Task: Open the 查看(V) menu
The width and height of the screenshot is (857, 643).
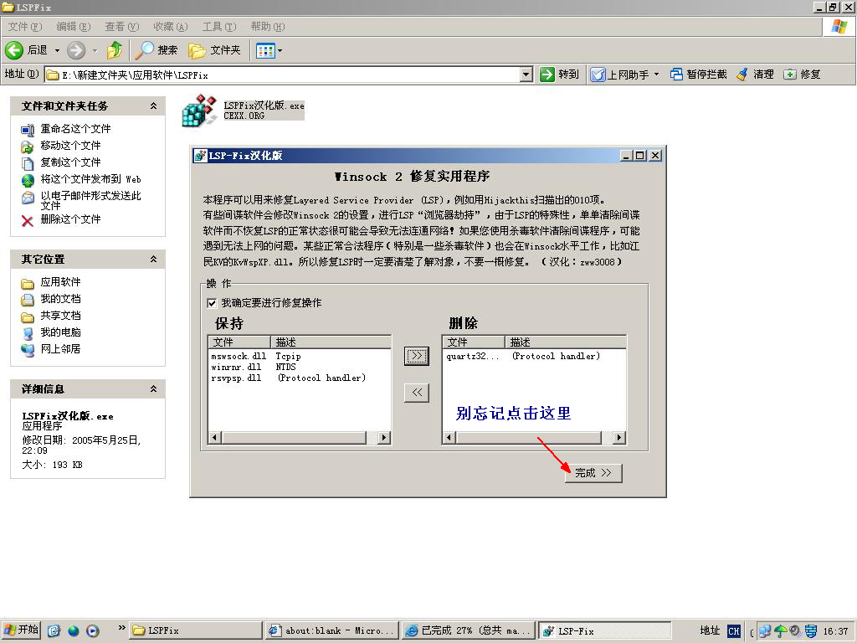Action: tap(122, 26)
